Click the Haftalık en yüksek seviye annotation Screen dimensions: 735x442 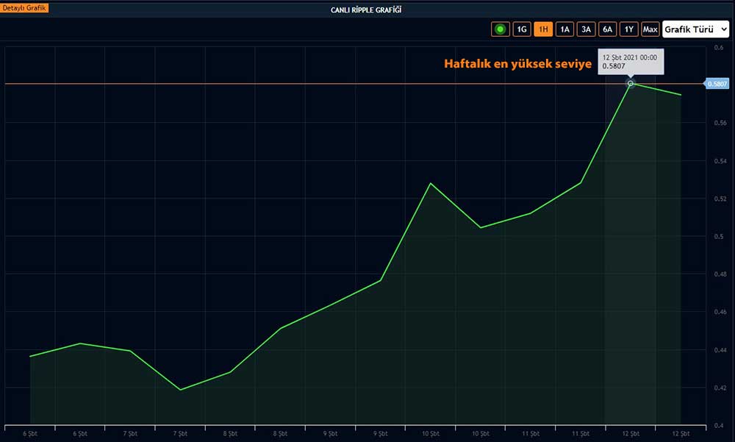click(518, 64)
